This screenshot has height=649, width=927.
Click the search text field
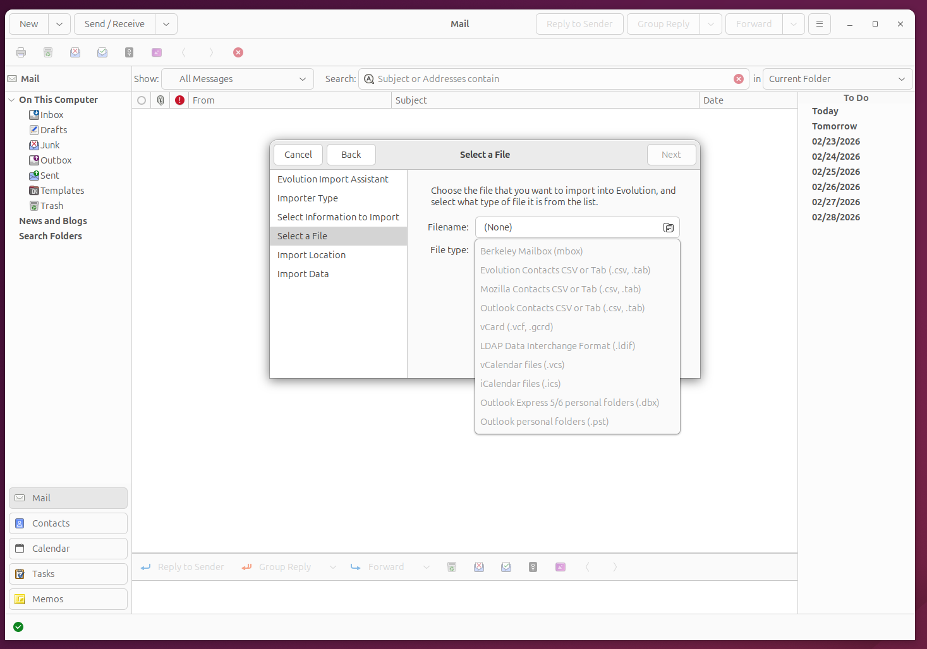tap(553, 79)
